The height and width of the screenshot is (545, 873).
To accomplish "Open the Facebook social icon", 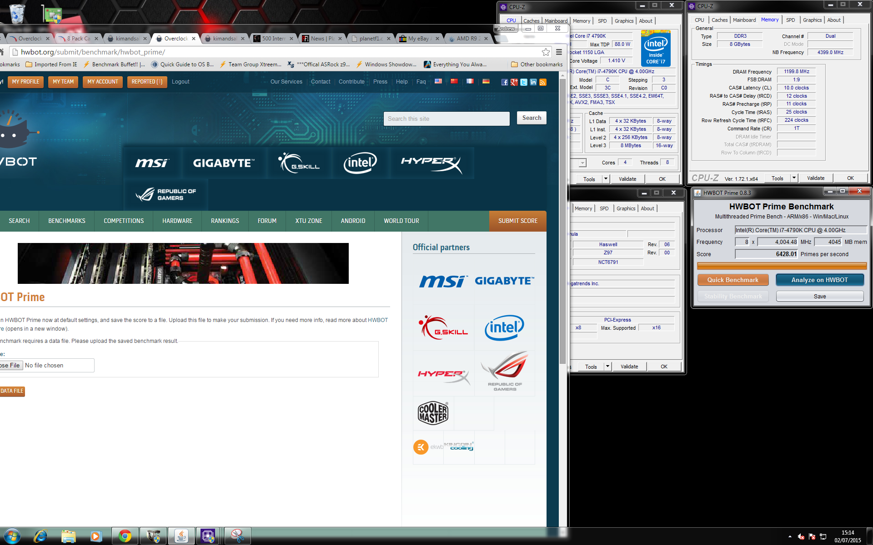I will click(504, 82).
